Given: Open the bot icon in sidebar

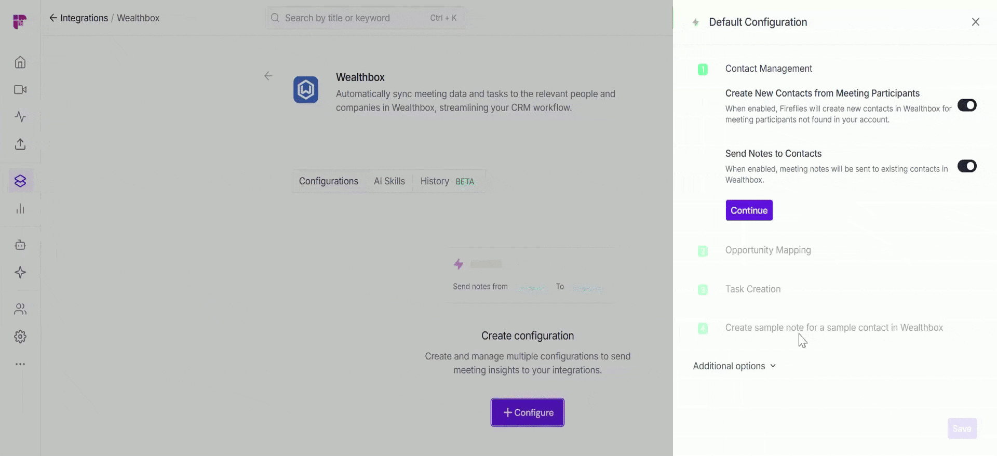Looking at the screenshot, I should click(x=20, y=245).
